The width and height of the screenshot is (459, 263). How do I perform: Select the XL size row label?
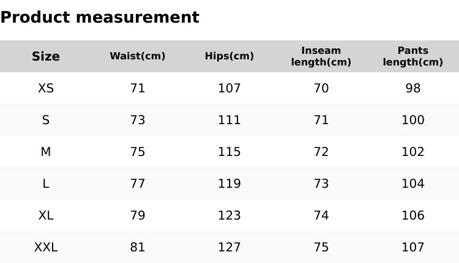tap(46, 215)
